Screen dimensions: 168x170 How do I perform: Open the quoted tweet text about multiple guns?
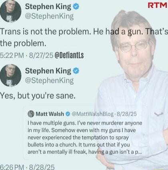point(85,138)
